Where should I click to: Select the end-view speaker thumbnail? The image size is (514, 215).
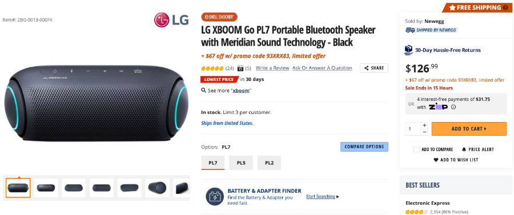[157, 188]
